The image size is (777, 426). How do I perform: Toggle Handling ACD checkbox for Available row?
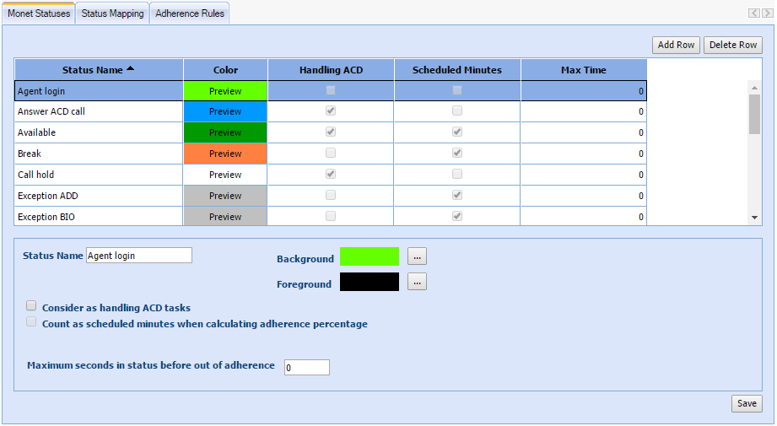point(331,132)
